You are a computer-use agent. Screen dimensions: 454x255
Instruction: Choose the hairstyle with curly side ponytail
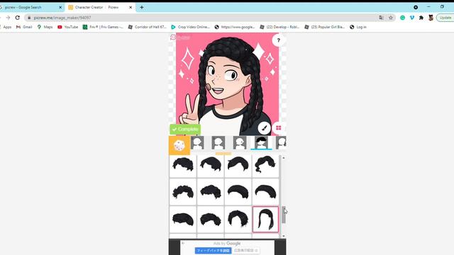265,165
